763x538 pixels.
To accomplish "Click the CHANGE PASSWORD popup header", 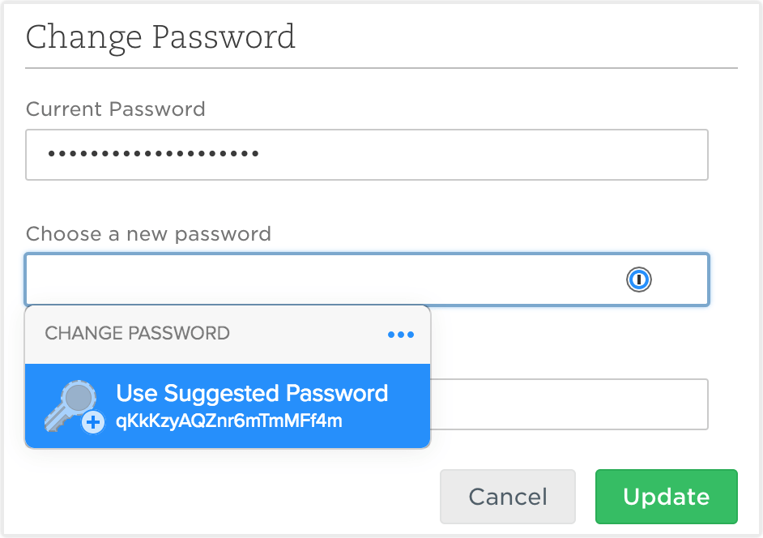I will click(x=138, y=333).
